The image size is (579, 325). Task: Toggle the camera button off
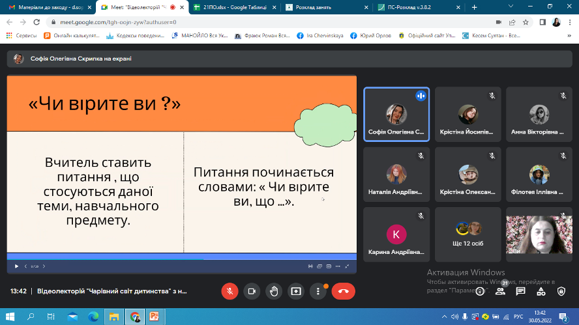pos(252,291)
